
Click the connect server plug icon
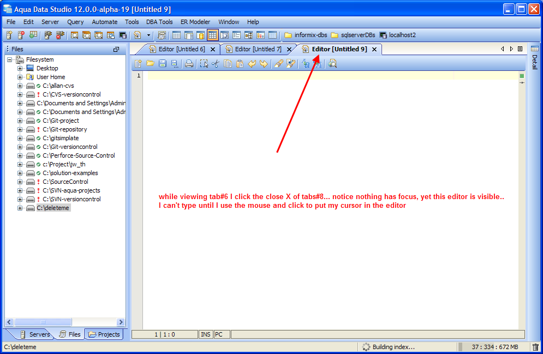[x=48, y=35]
